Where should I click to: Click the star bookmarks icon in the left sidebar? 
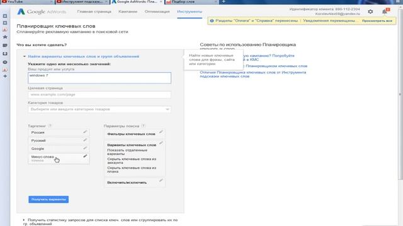coord(5,37)
